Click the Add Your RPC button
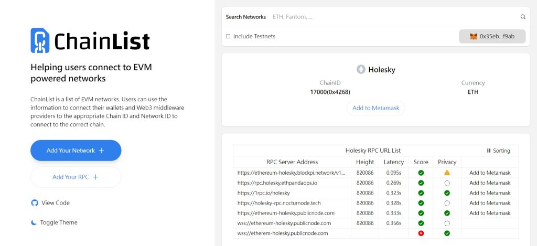 (x=76, y=177)
